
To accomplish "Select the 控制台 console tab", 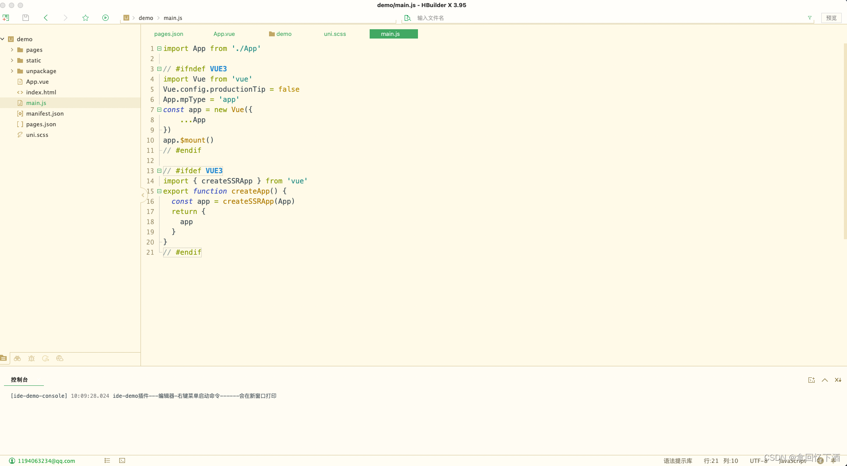I will [x=20, y=380].
